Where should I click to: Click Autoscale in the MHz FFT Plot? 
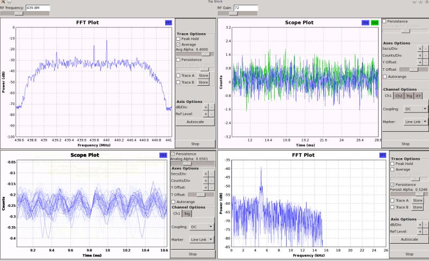pyautogui.click(x=195, y=122)
